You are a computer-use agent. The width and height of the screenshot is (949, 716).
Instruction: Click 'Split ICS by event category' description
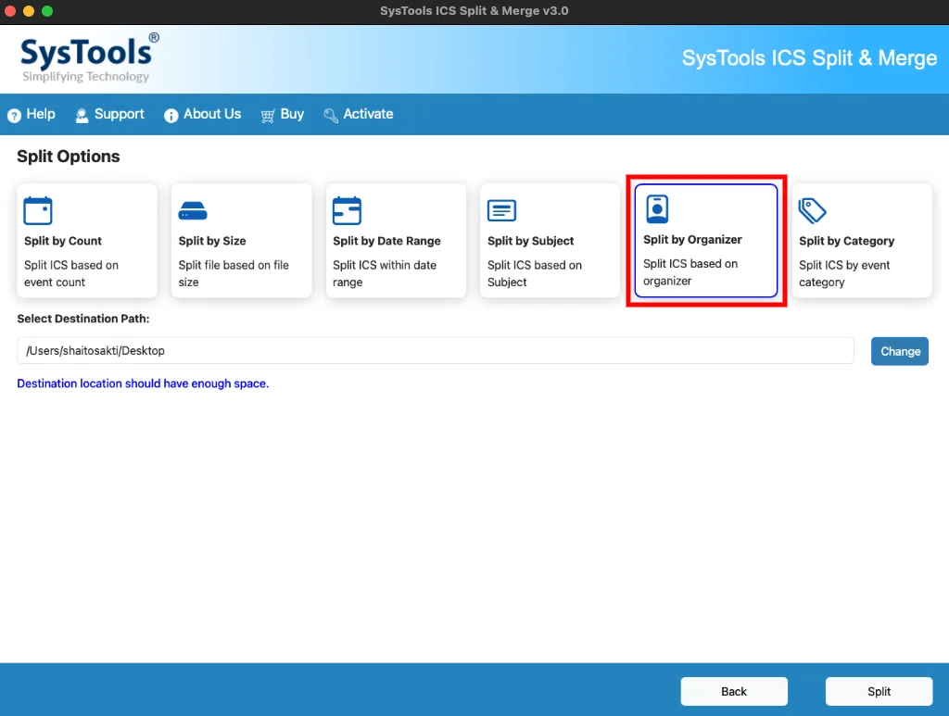pyautogui.click(x=844, y=273)
